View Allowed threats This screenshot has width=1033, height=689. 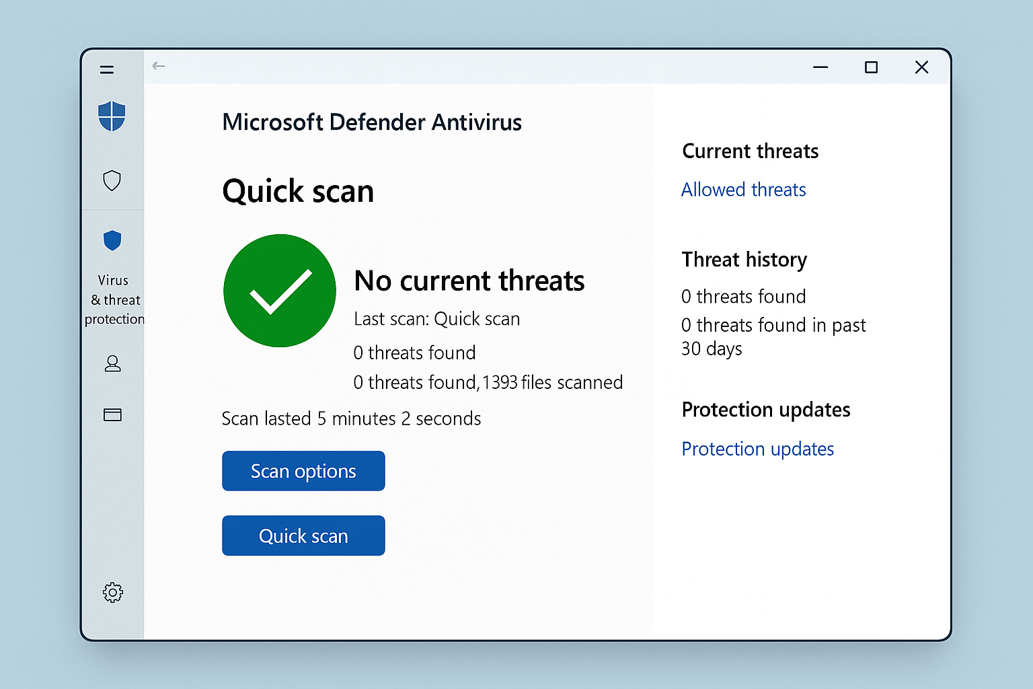tap(743, 189)
